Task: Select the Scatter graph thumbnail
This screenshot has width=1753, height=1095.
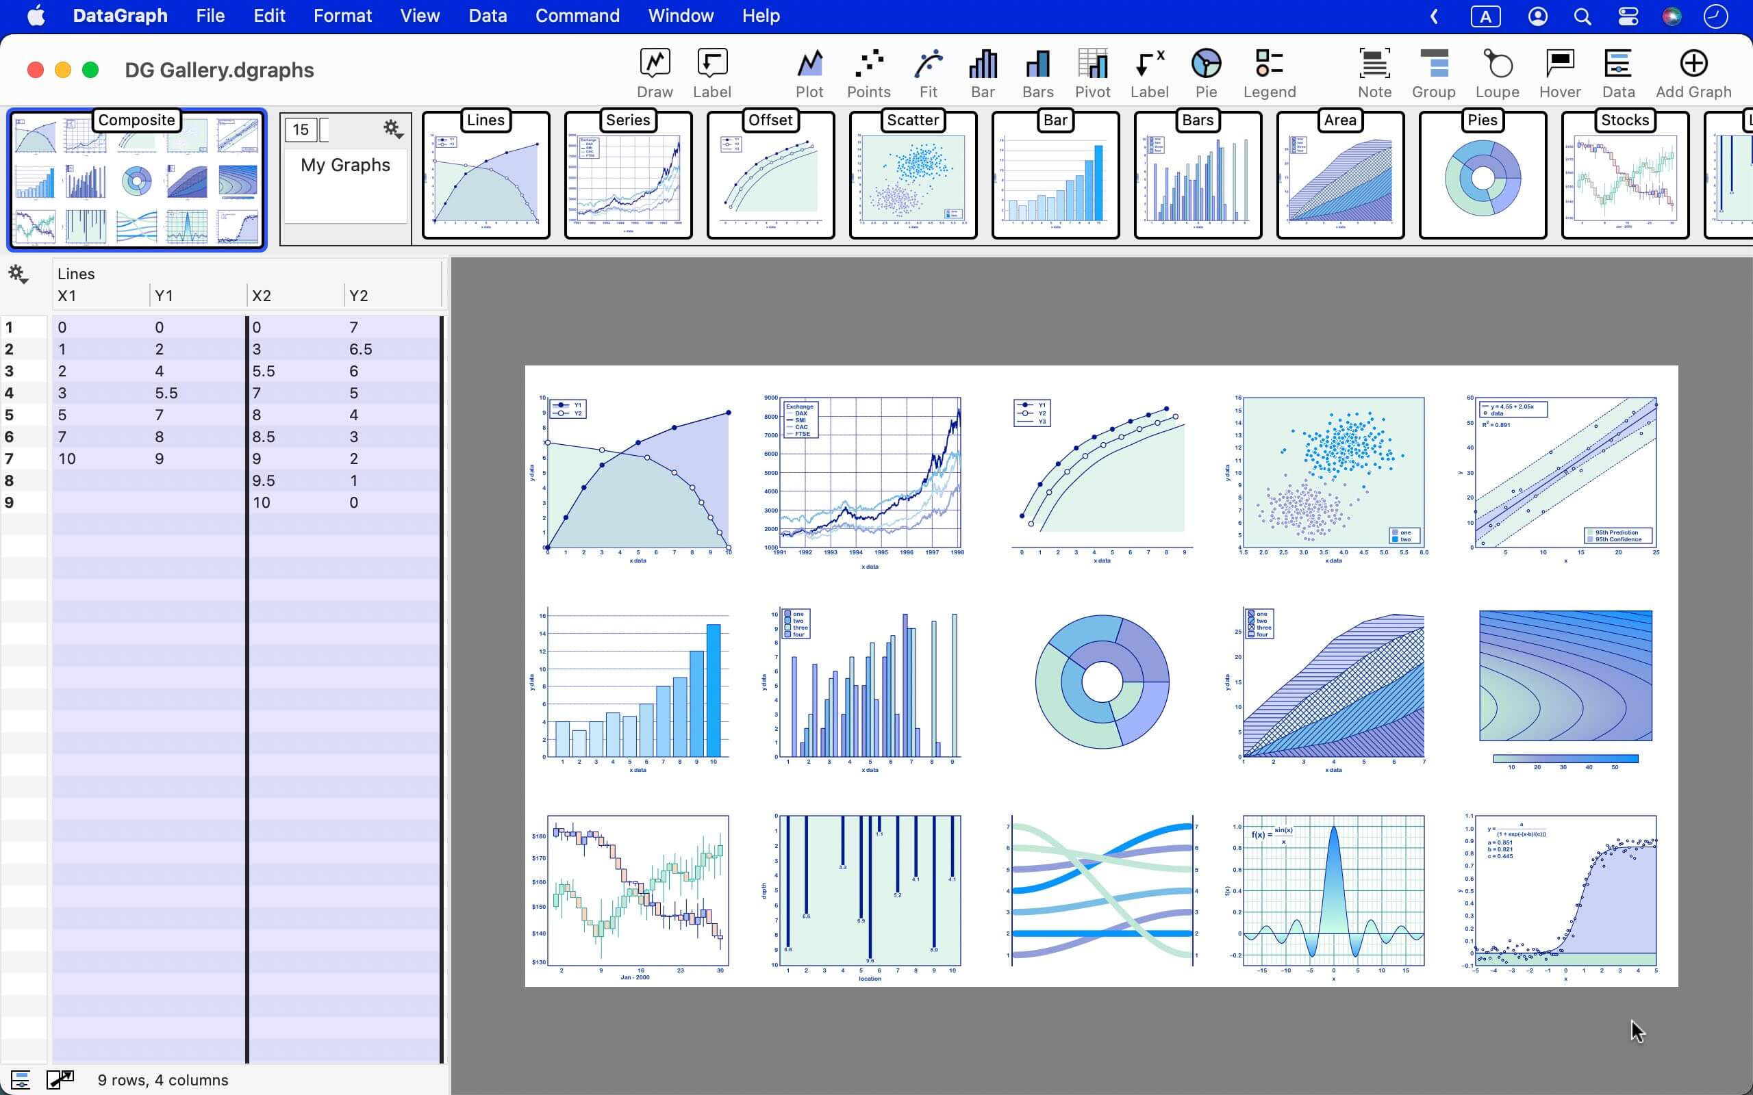Action: 913,175
